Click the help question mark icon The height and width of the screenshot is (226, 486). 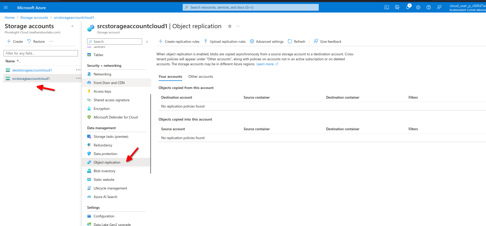[429, 7]
